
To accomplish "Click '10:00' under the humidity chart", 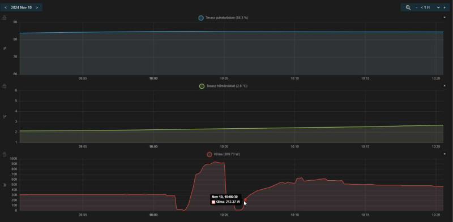I will coord(153,79).
